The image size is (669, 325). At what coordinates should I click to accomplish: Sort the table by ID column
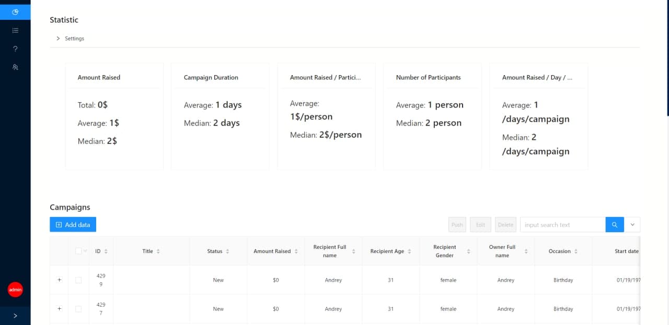[x=101, y=251]
